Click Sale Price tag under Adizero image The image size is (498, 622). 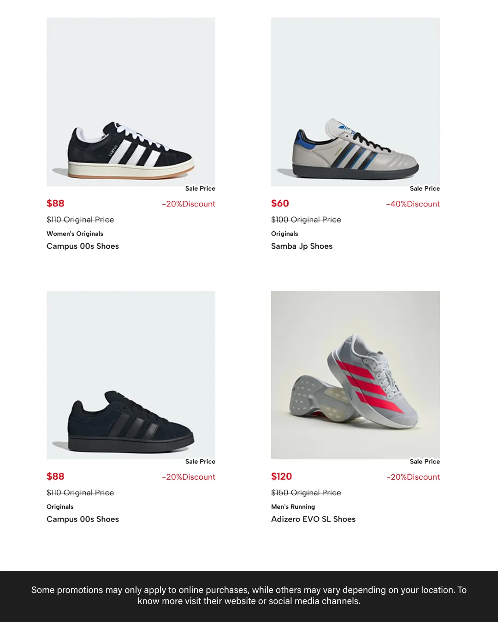(x=425, y=462)
